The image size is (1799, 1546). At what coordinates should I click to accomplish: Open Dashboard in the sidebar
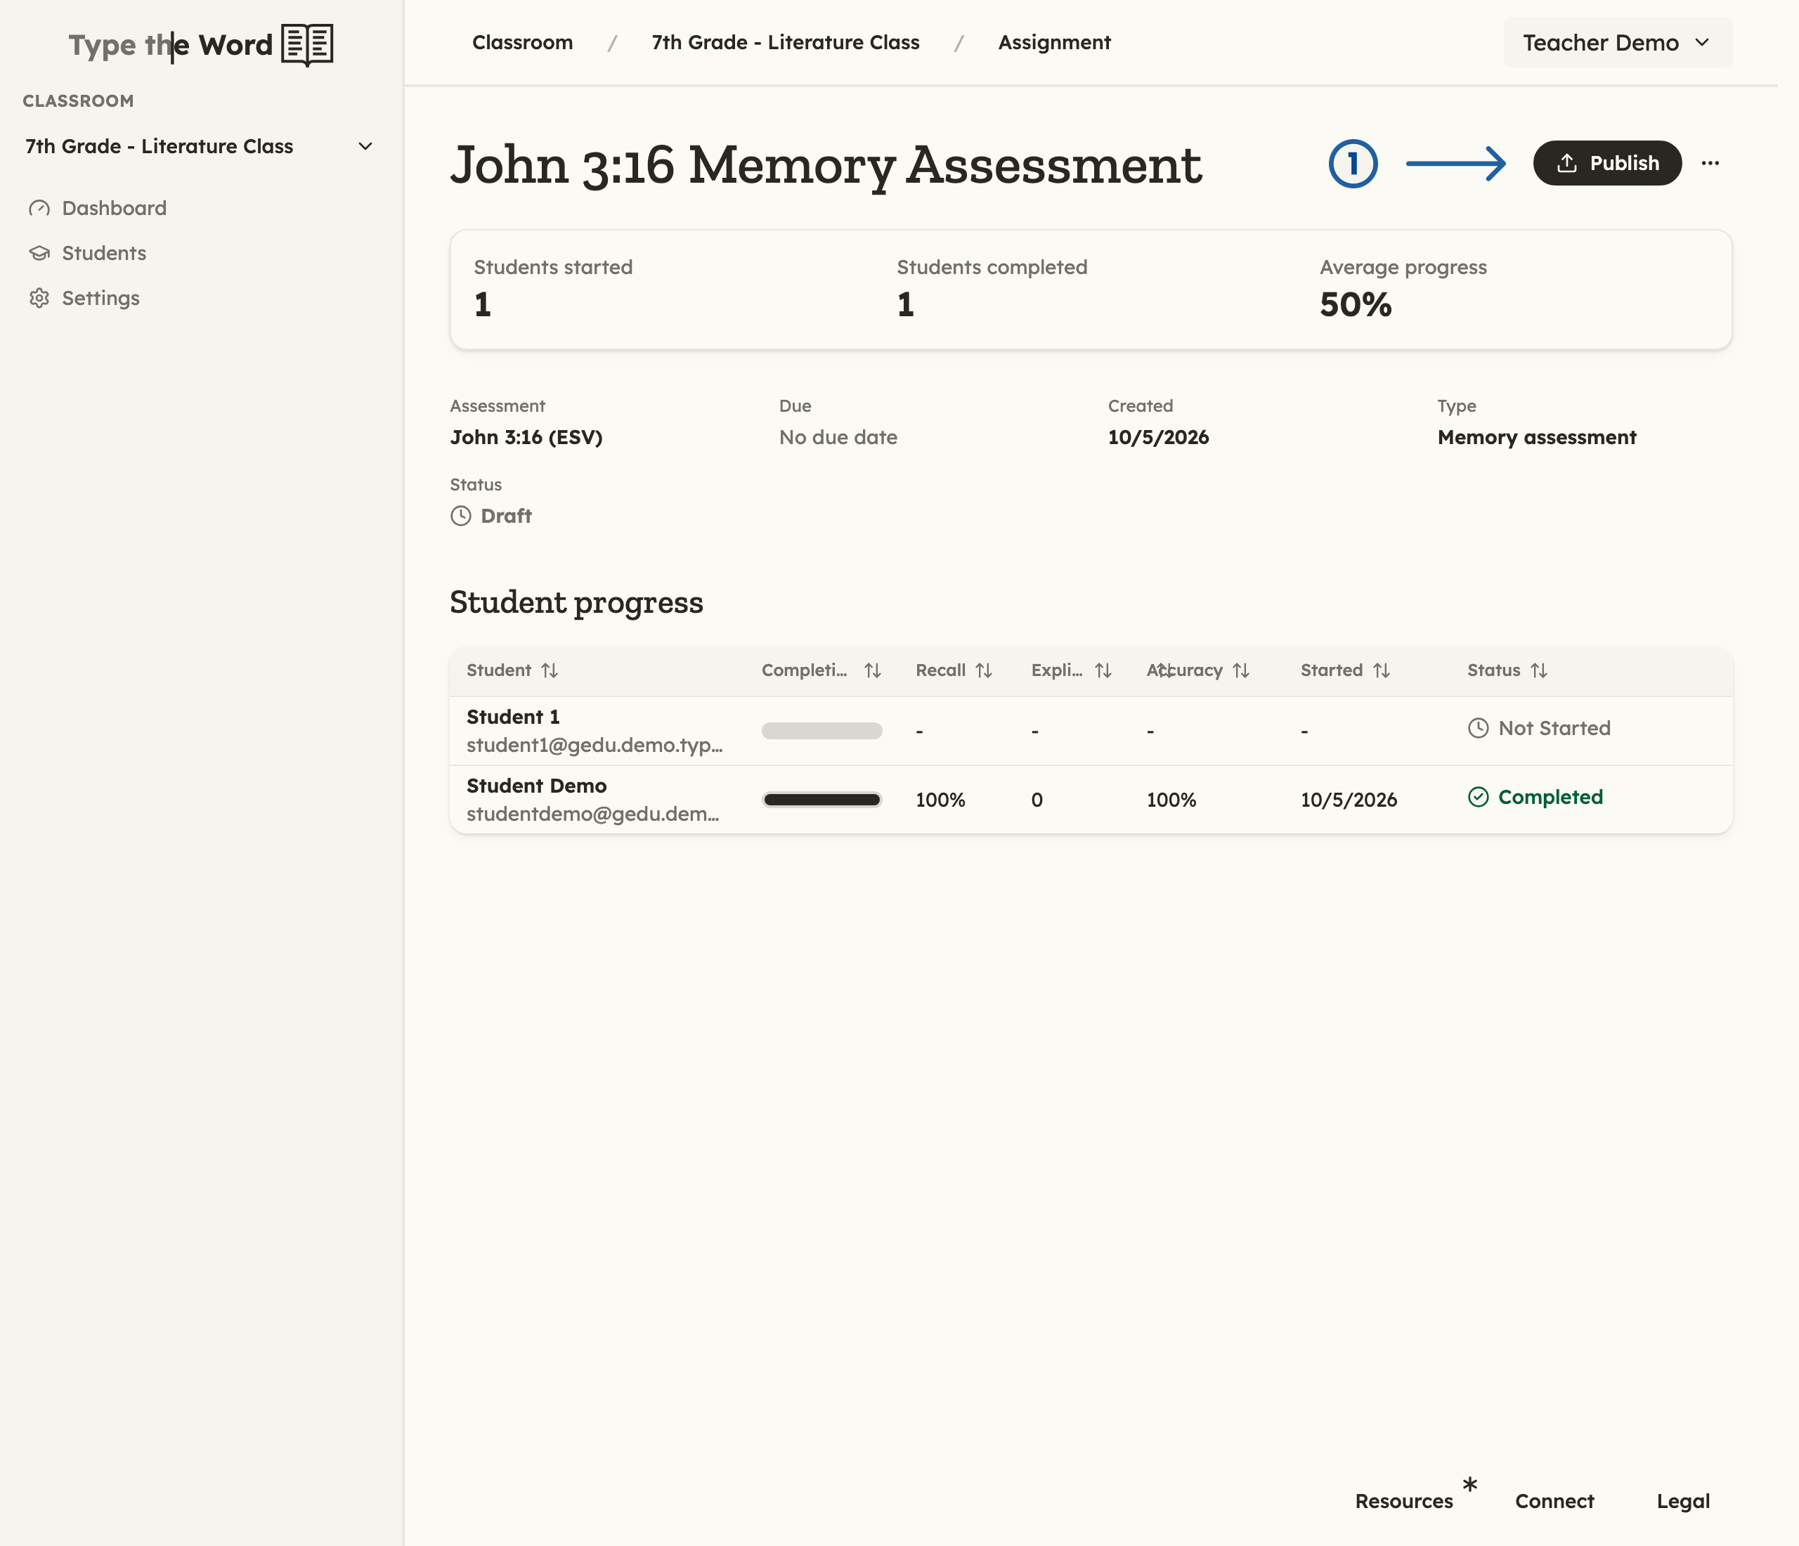click(x=97, y=208)
